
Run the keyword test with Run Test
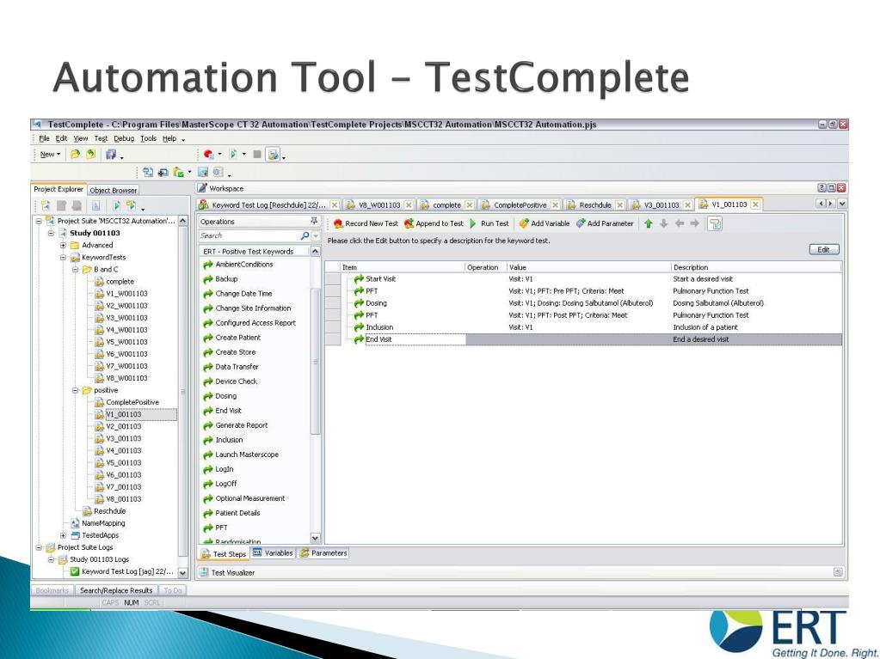pyautogui.click(x=489, y=223)
